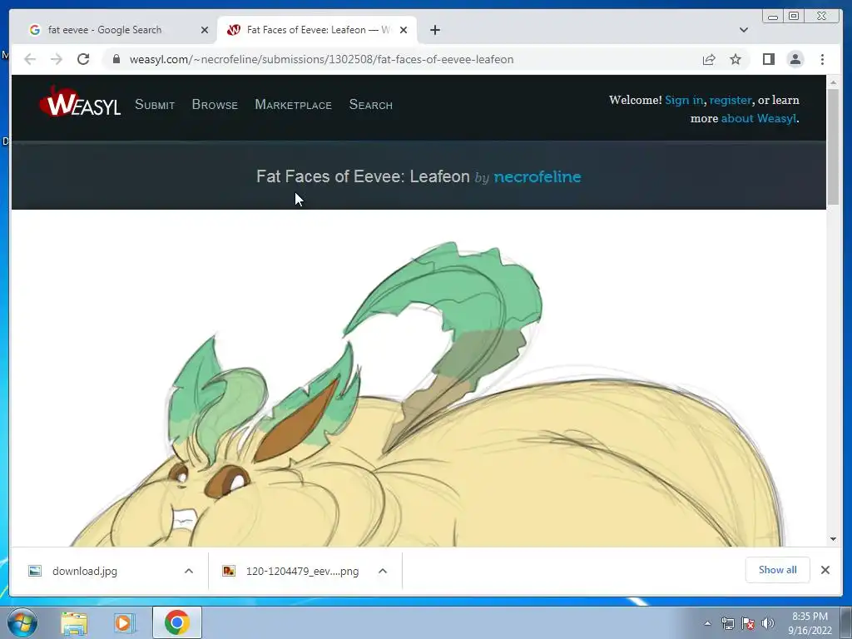Share this page via share icon
This screenshot has width=852, height=639.
pyautogui.click(x=709, y=59)
